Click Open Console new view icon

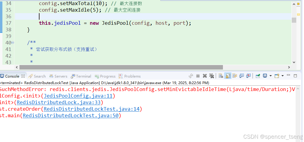[277, 76]
